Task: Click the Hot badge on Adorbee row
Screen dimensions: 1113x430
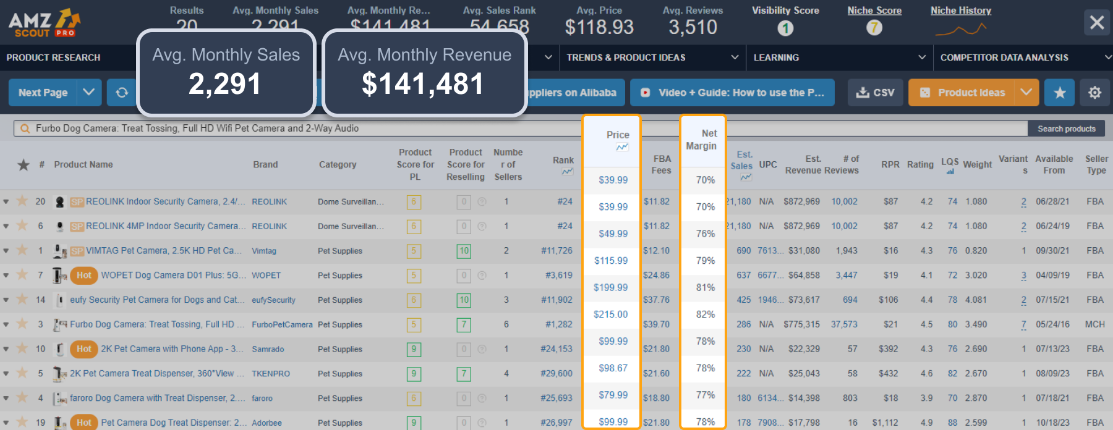Action: pyautogui.click(x=84, y=423)
